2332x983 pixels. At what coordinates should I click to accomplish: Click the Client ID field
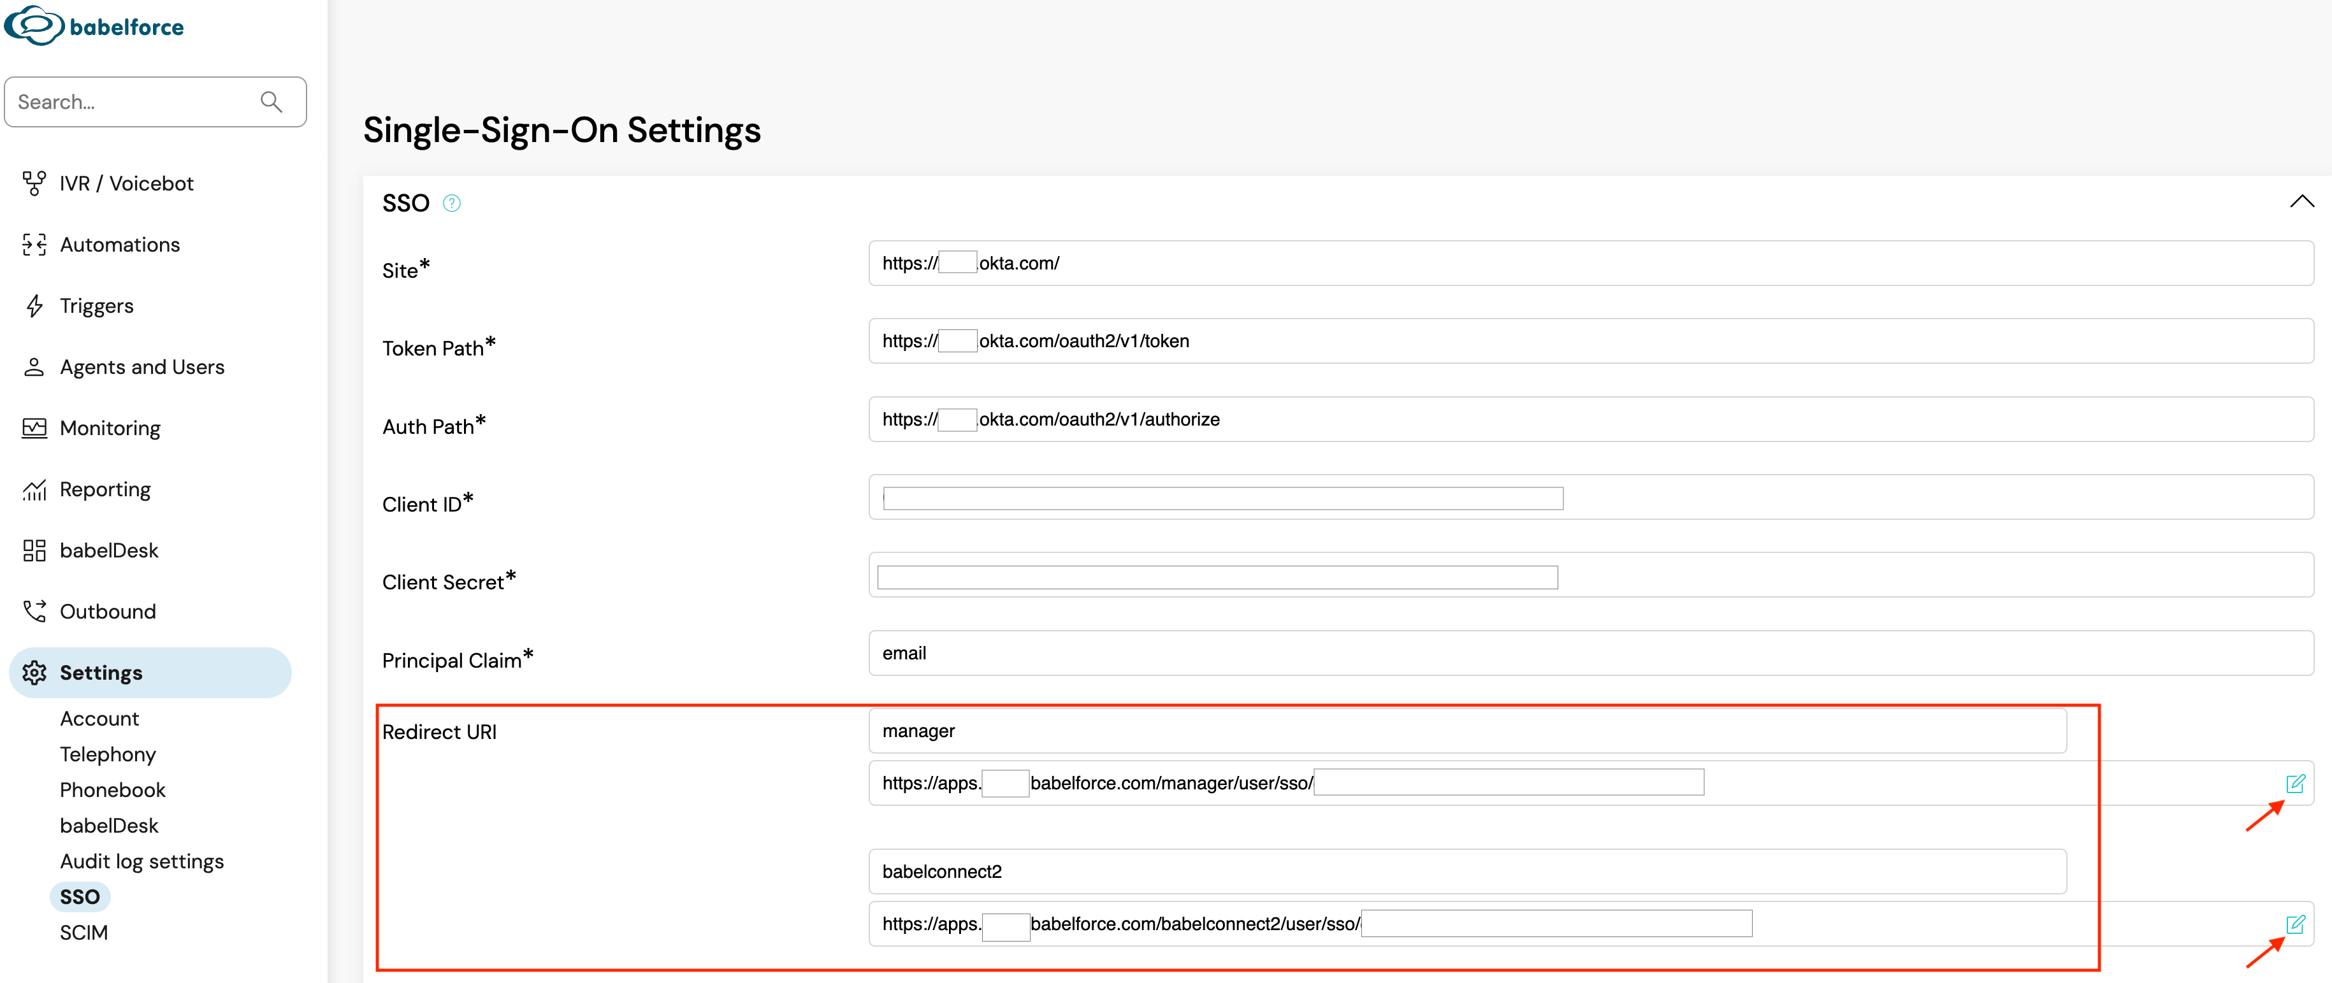click(x=1591, y=497)
